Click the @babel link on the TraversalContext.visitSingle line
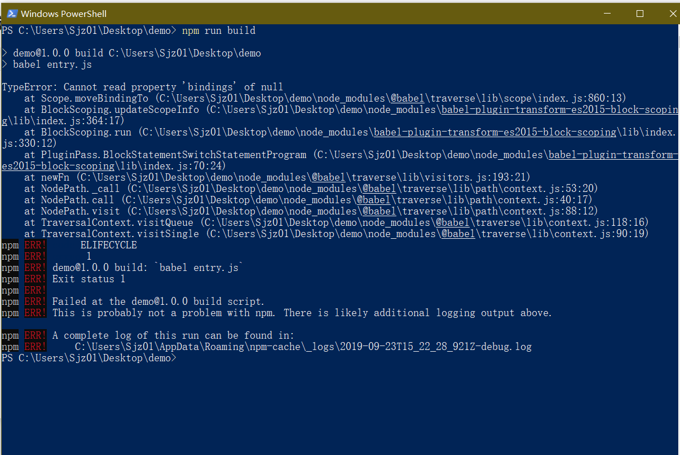This screenshot has width=680, height=455. click(x=458, y=234)
